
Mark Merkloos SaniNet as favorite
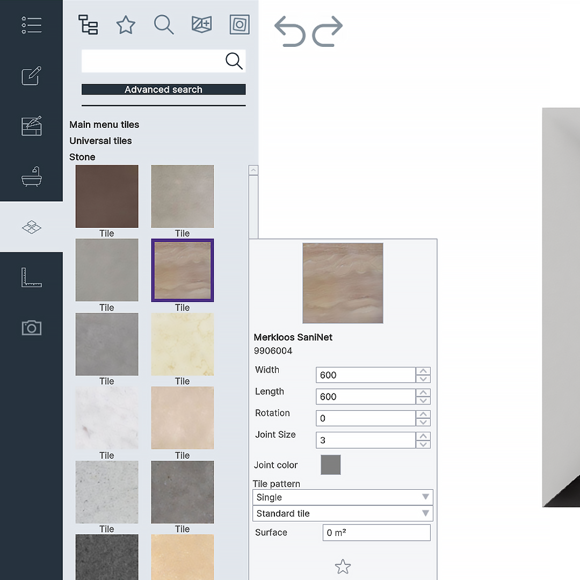coord(343,567)
